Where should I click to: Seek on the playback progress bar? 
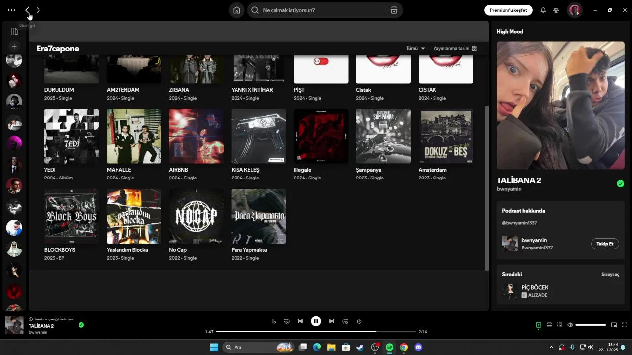coord(316,332)
